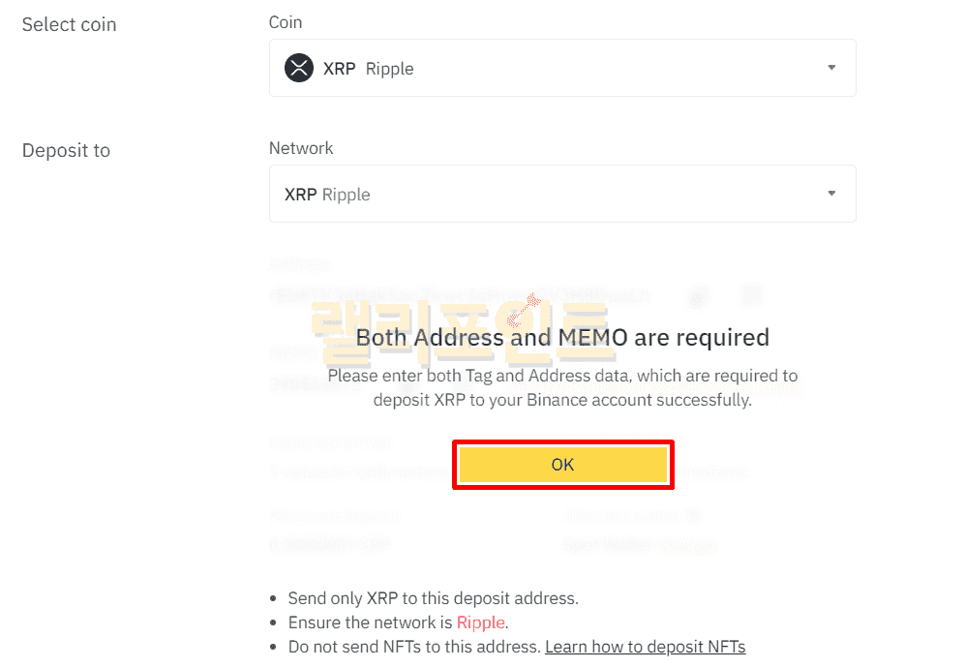
Task: Expand the Coin dropdown arrow
Action: [x=831, y=68]
